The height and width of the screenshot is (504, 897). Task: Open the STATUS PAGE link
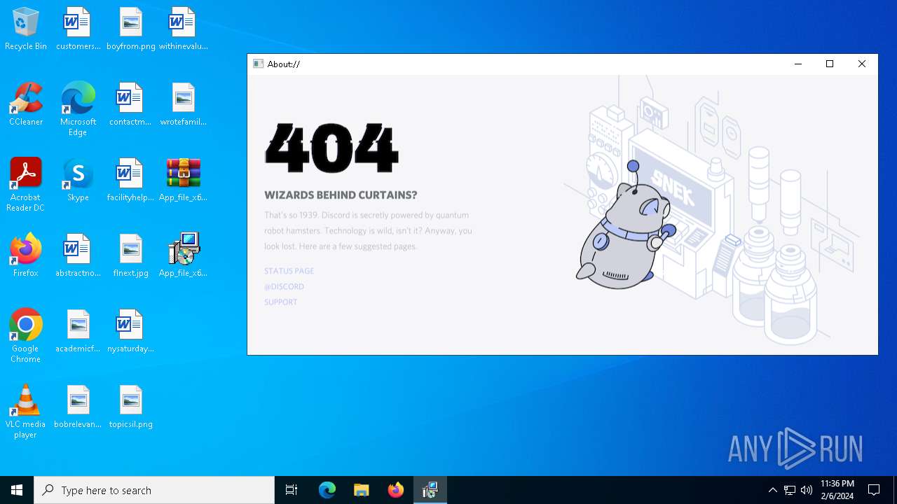[289, 271]
